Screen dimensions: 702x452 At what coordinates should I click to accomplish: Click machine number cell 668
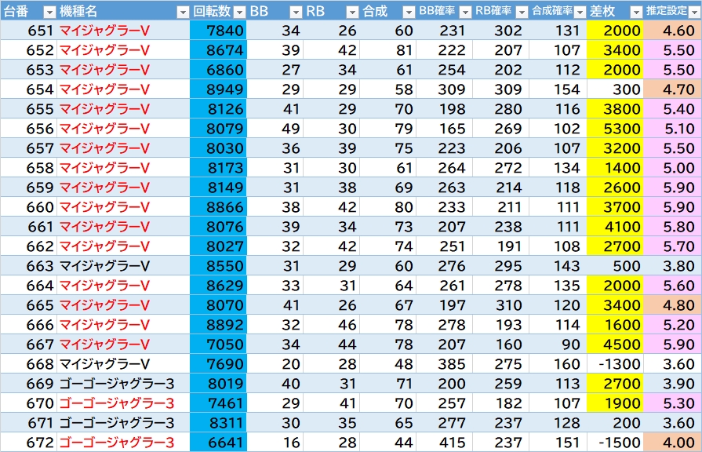pos(29,364)
